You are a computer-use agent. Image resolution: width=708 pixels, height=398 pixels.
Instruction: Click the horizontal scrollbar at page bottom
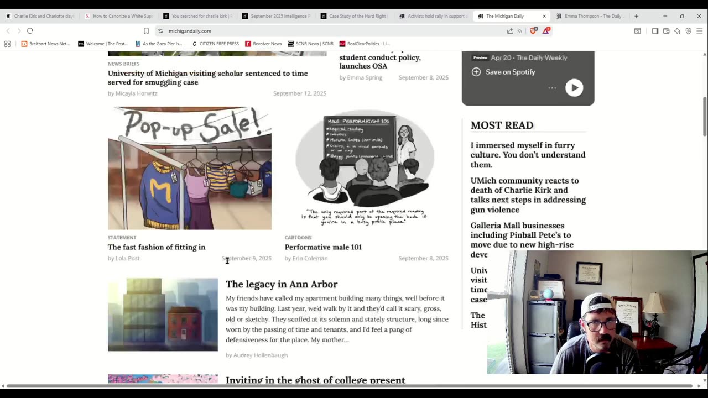click(x=350, y=386)
